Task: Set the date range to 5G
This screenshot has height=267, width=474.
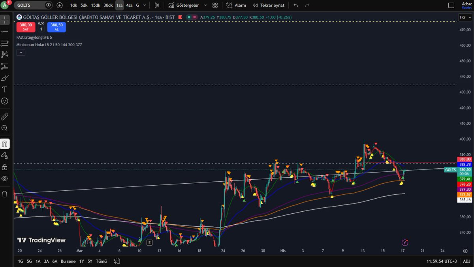Action: (29, 261)
